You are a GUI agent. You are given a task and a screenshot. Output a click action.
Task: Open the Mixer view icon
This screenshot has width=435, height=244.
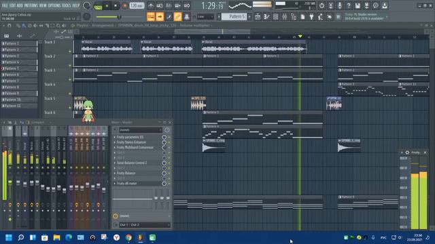[x=284, y=17]
